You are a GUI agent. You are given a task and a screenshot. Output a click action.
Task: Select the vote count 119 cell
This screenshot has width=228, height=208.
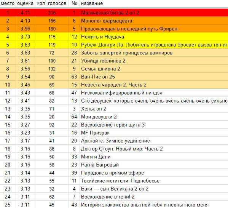click(x=52, y=45)
